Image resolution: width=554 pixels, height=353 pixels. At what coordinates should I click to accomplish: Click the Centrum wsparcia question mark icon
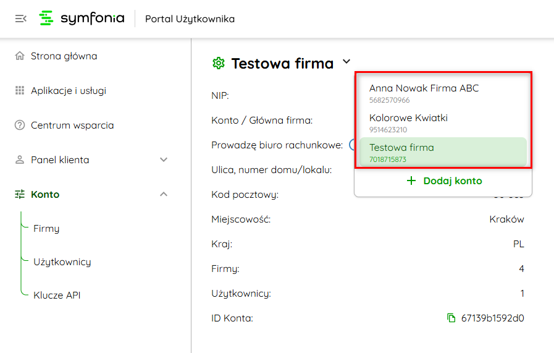20,125
